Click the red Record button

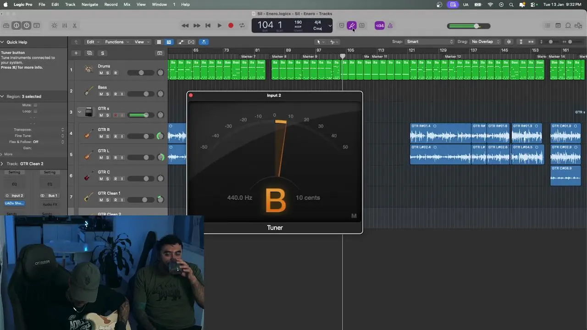click(x=231, y=26)
